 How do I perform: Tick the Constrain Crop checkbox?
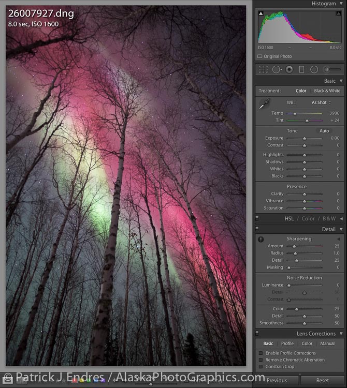click(261, 367)
